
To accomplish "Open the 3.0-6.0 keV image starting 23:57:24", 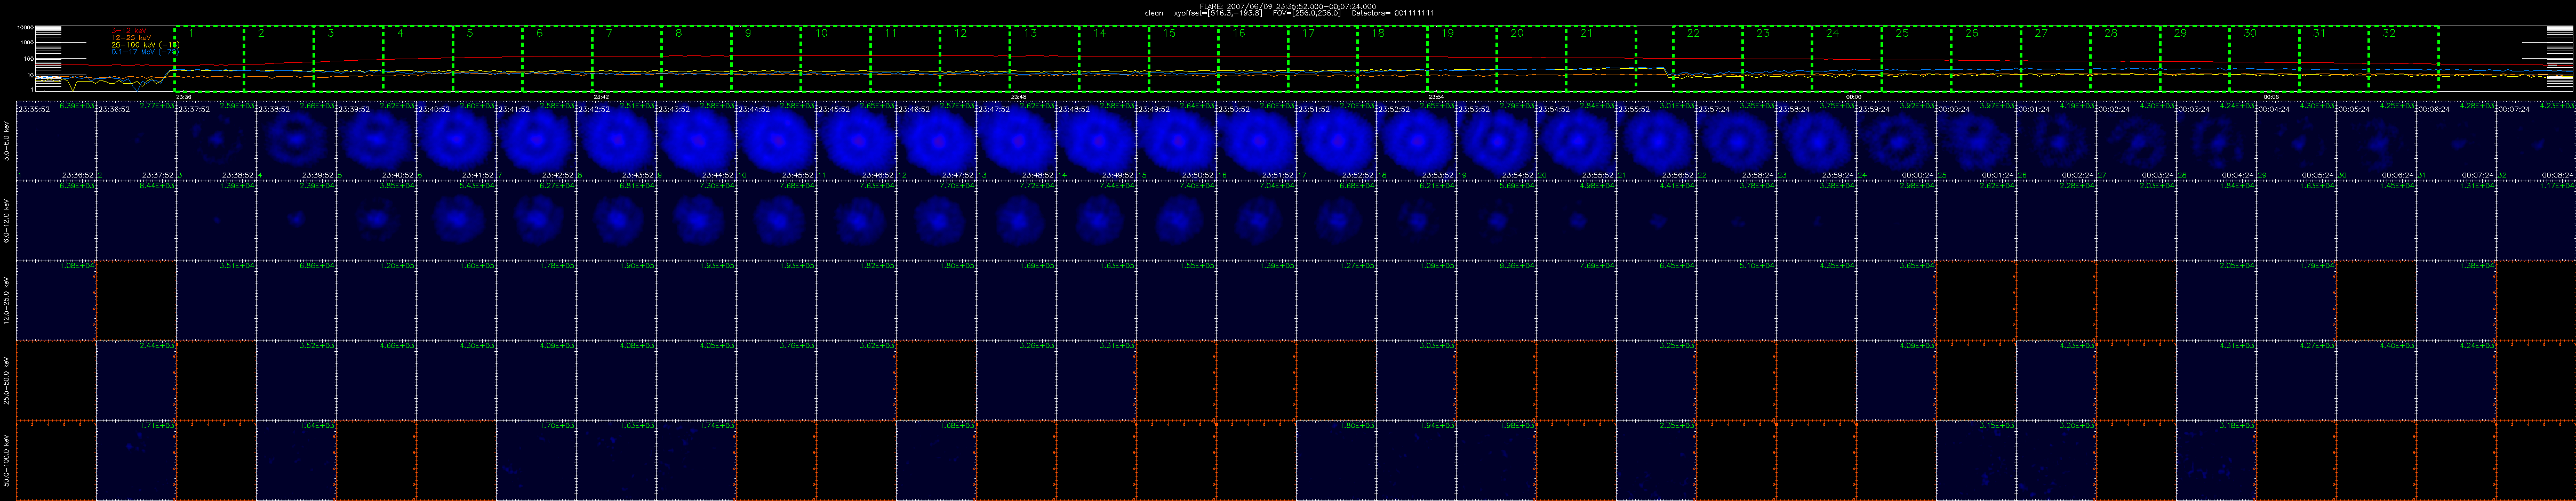I will (1736, 141).
